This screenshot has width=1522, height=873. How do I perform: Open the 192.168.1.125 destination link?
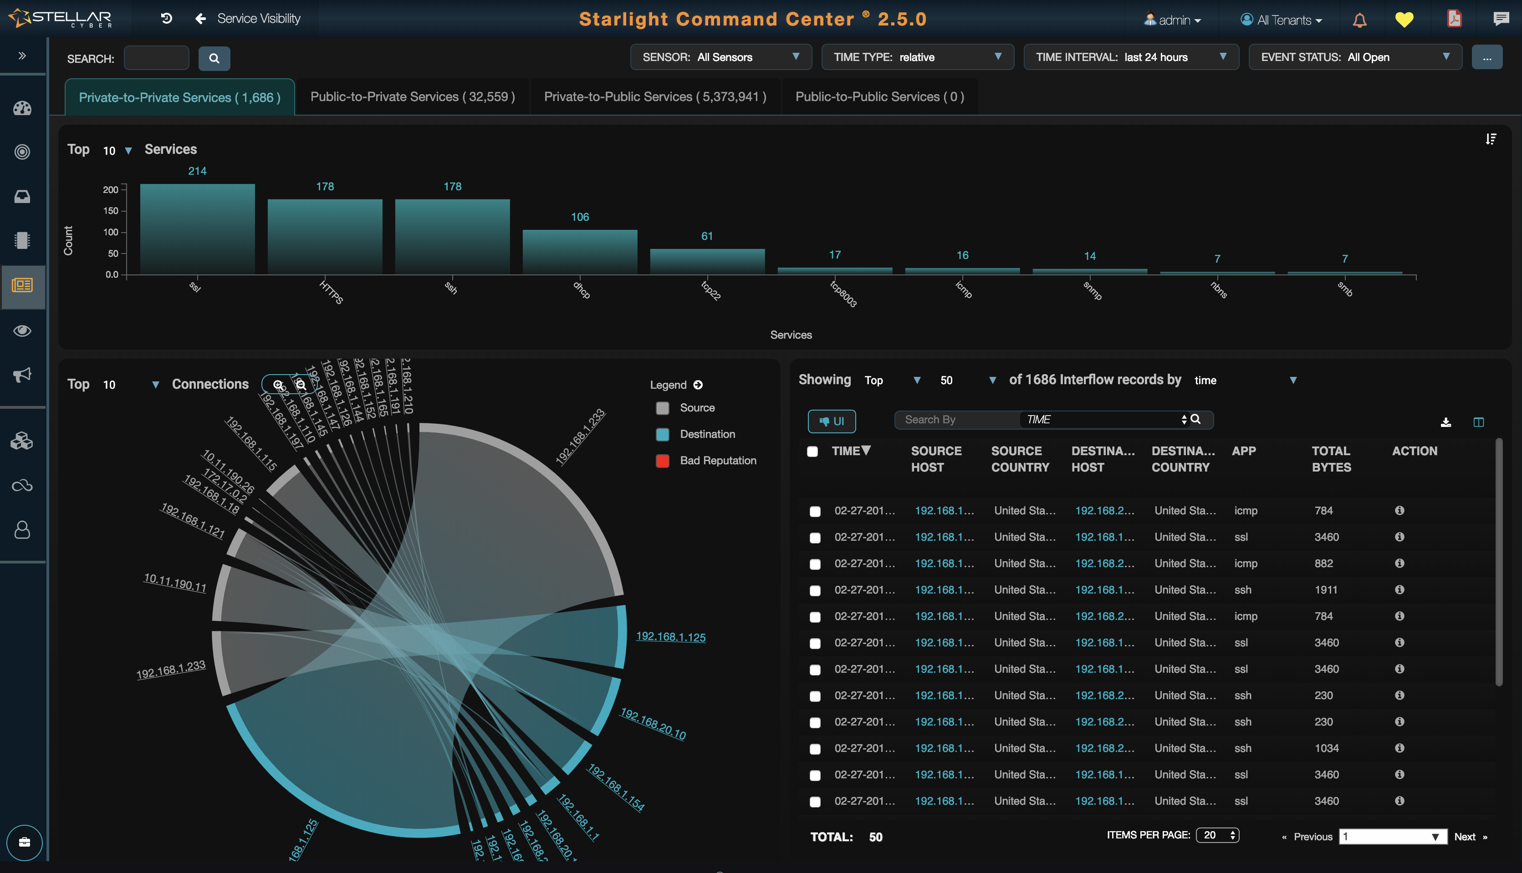pyautogui.click(x=670, y=636)
